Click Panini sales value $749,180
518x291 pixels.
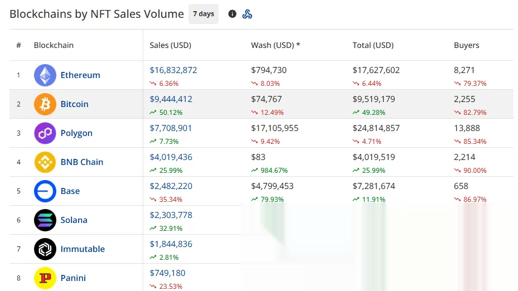167,273
